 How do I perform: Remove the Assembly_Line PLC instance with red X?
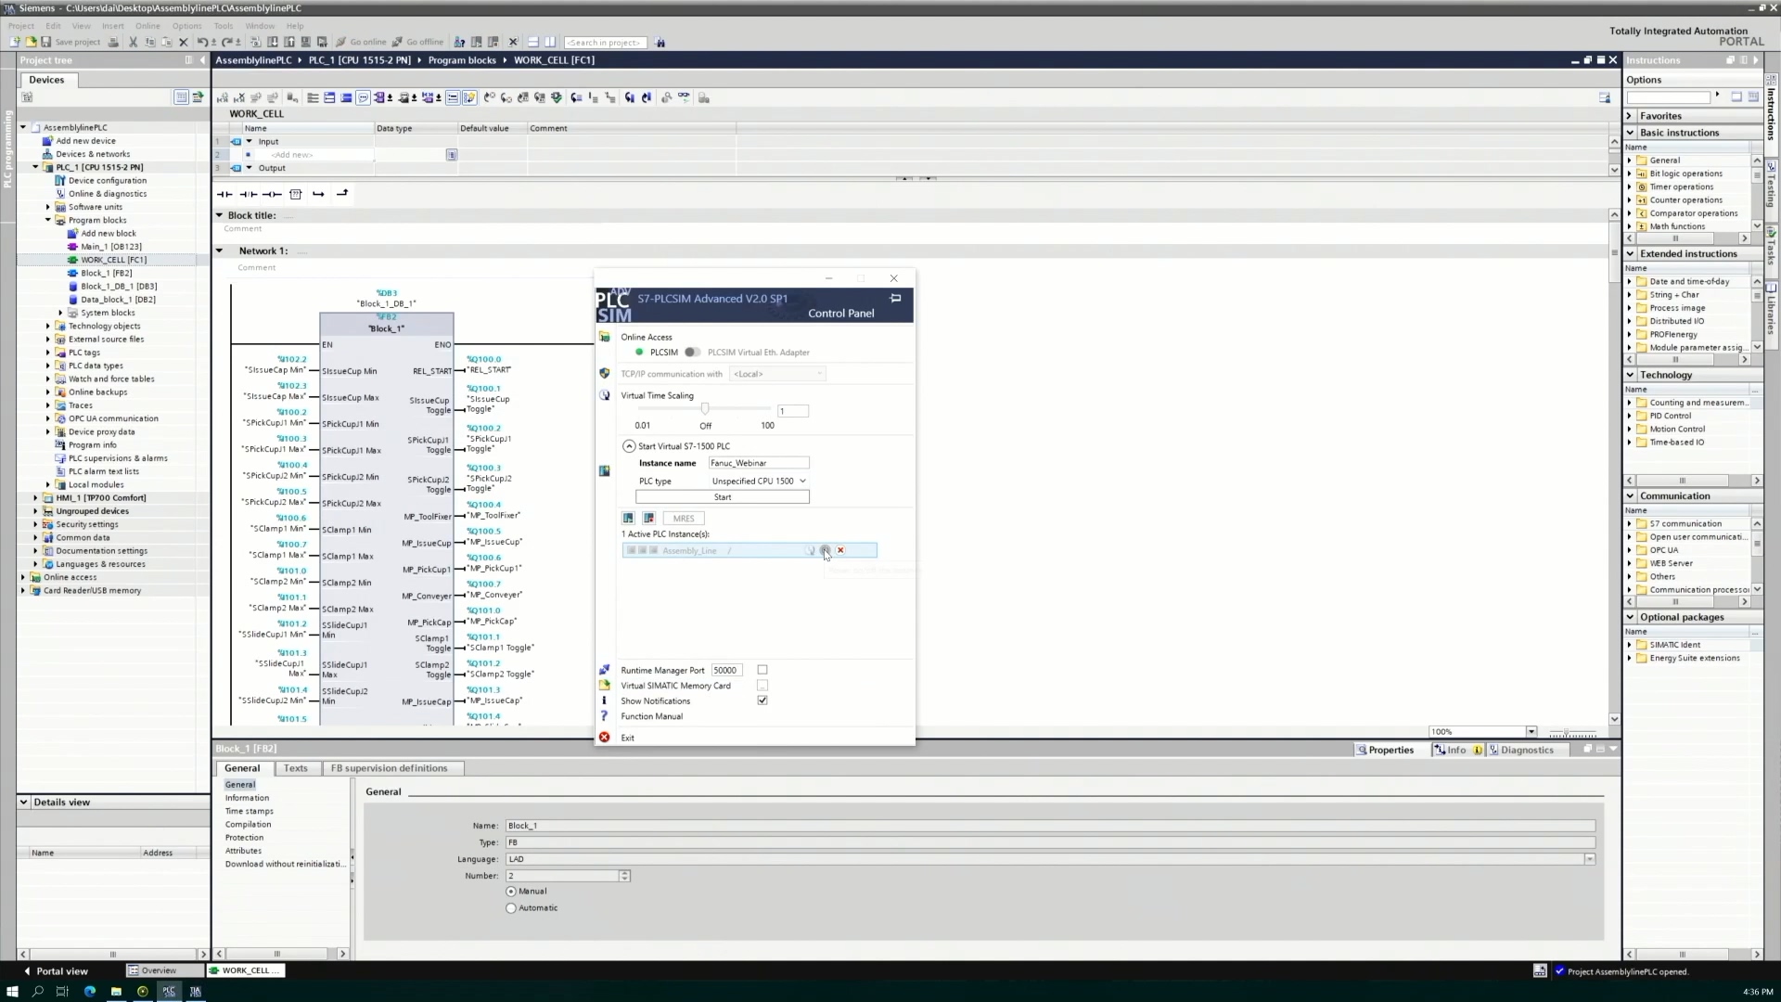coord(840,550)
